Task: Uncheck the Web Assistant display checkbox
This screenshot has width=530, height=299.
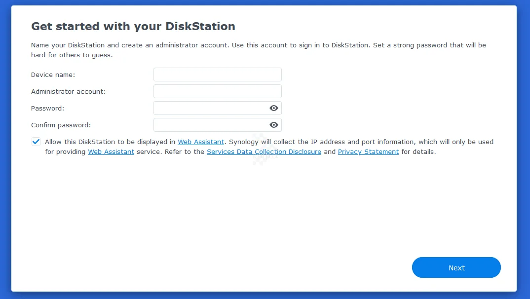Action: [x=36, y=142]
